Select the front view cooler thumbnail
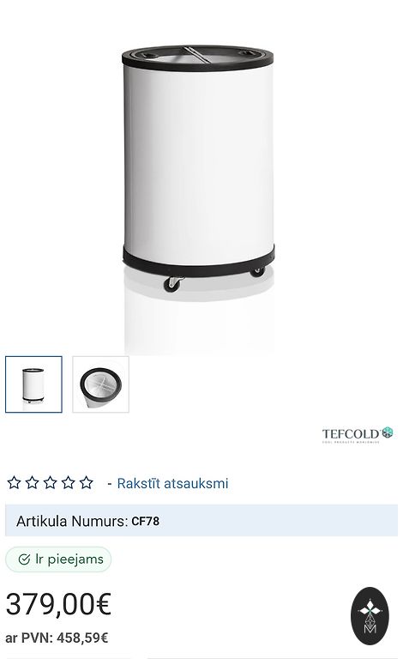This screenshot has height=659, width=403. [33, 384]
